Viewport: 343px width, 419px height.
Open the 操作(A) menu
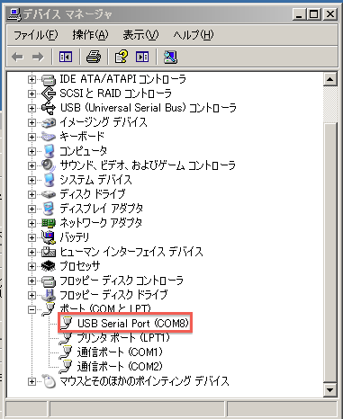(x=90, y=35)
